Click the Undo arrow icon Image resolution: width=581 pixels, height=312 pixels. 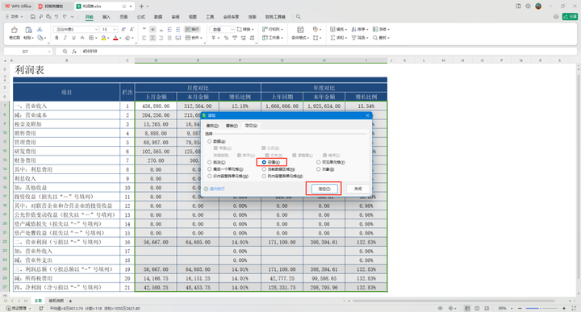pyautogui.click(x=56, y=17)
